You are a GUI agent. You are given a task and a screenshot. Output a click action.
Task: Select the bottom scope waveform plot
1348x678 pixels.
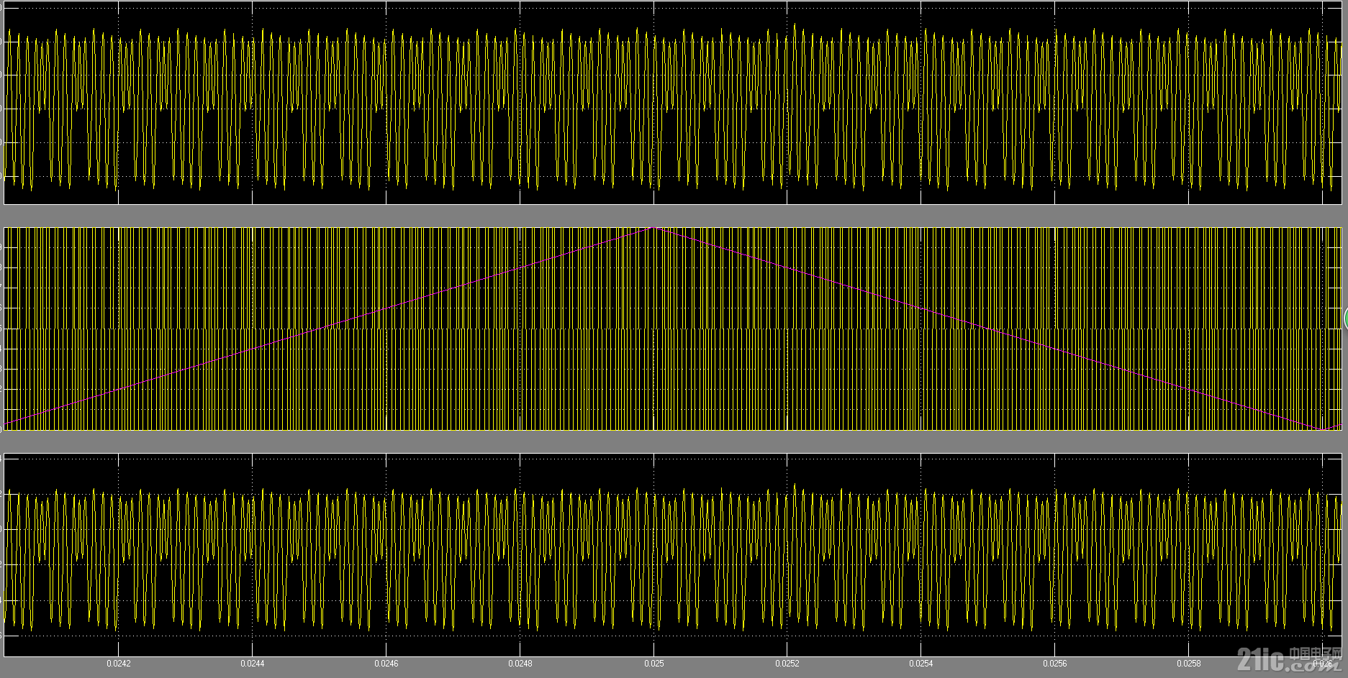coord(674,554)
